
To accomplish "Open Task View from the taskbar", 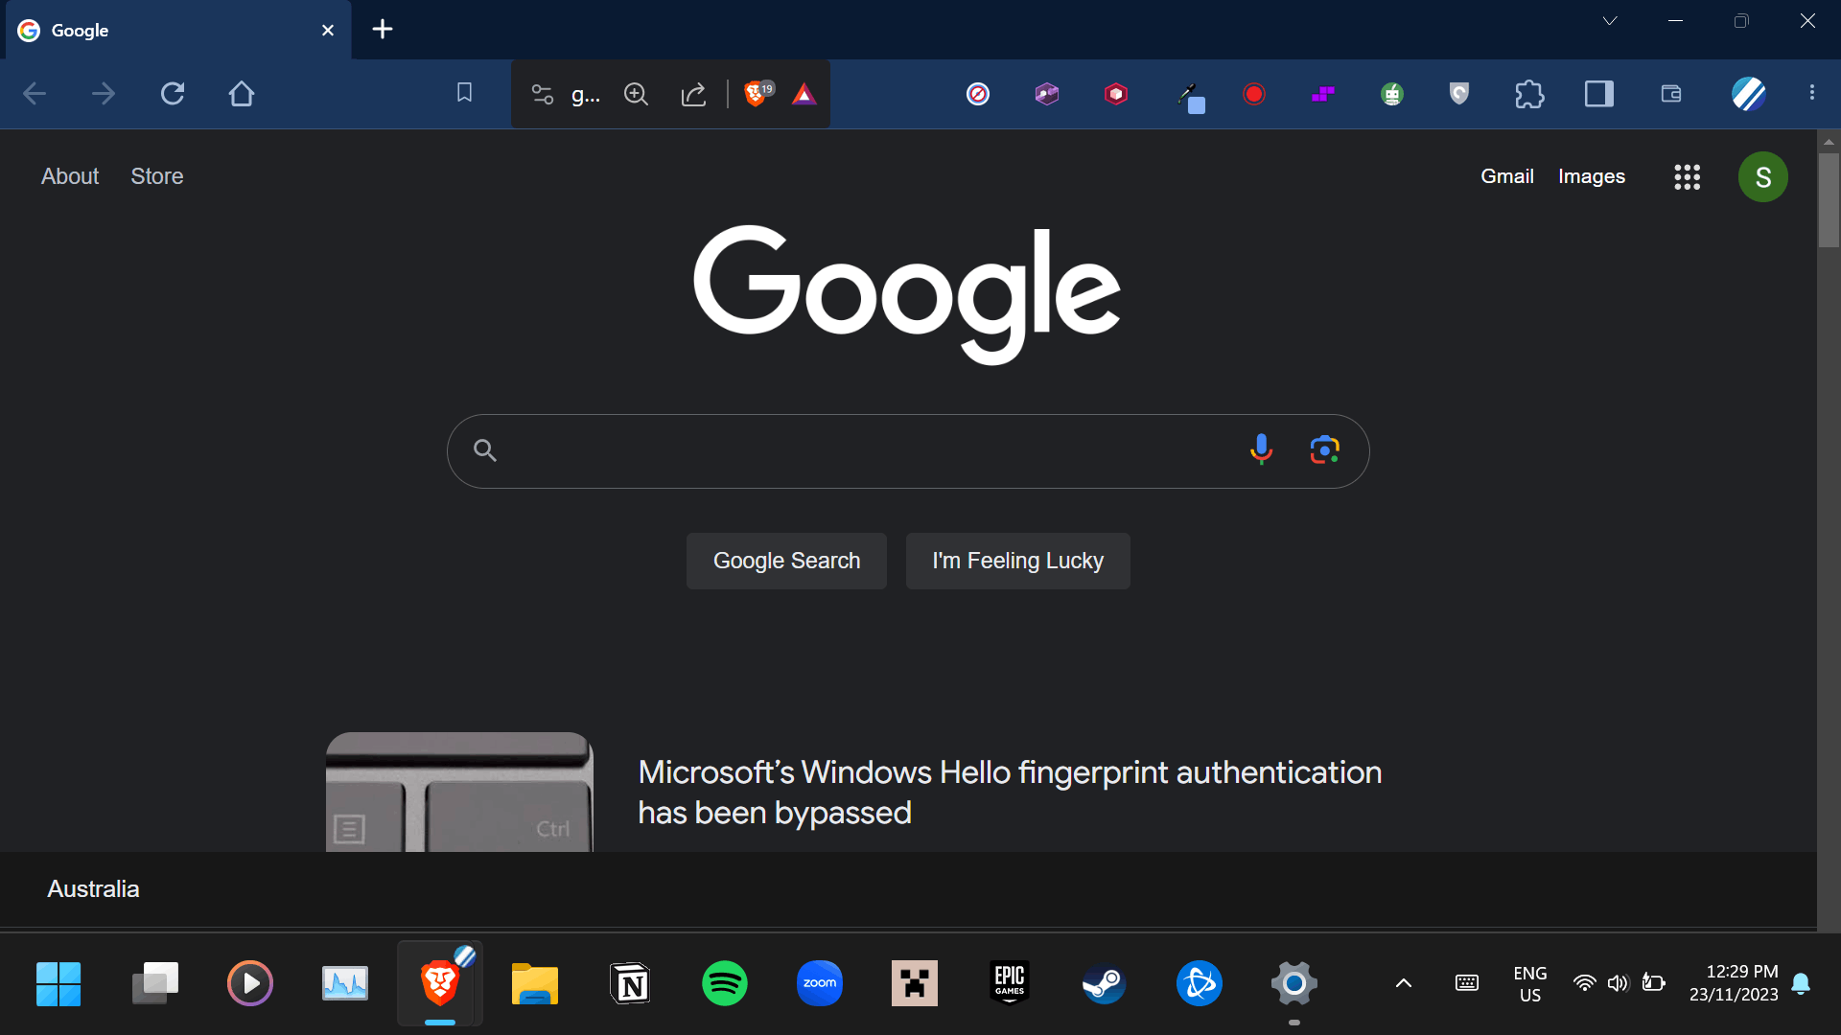I will (155, 983).
